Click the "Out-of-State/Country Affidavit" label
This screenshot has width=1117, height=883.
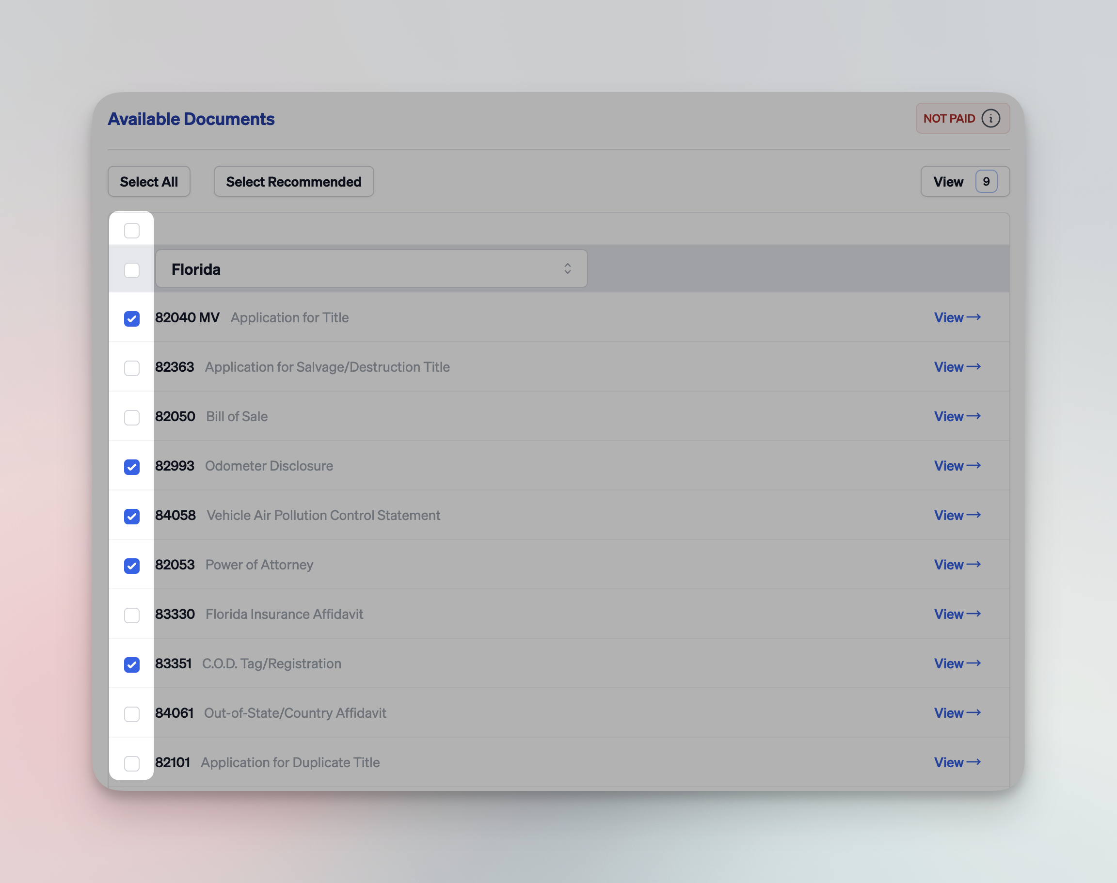click(x=295, y=713)
